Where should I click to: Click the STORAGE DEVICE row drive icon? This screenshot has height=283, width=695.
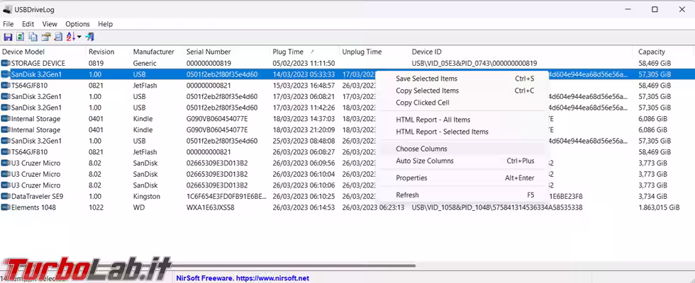click(x=6, y=63)
